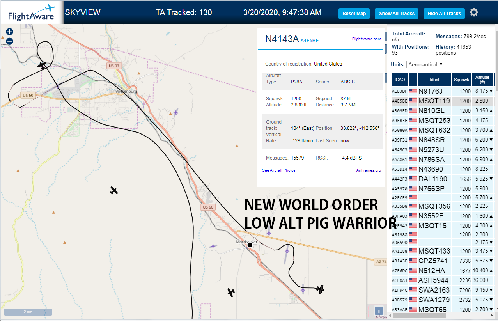Image resolution: width=498 pixels, height=321 pixels.
Task: Open the settings gear icon
Action: click(x=474, y=12)
